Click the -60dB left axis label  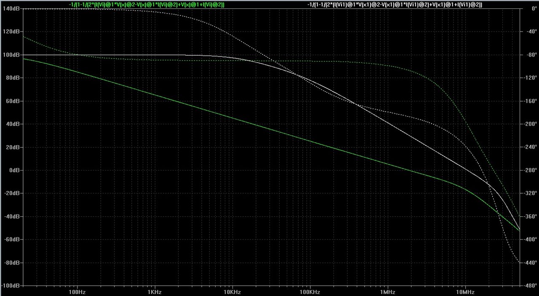coord(12,240)
